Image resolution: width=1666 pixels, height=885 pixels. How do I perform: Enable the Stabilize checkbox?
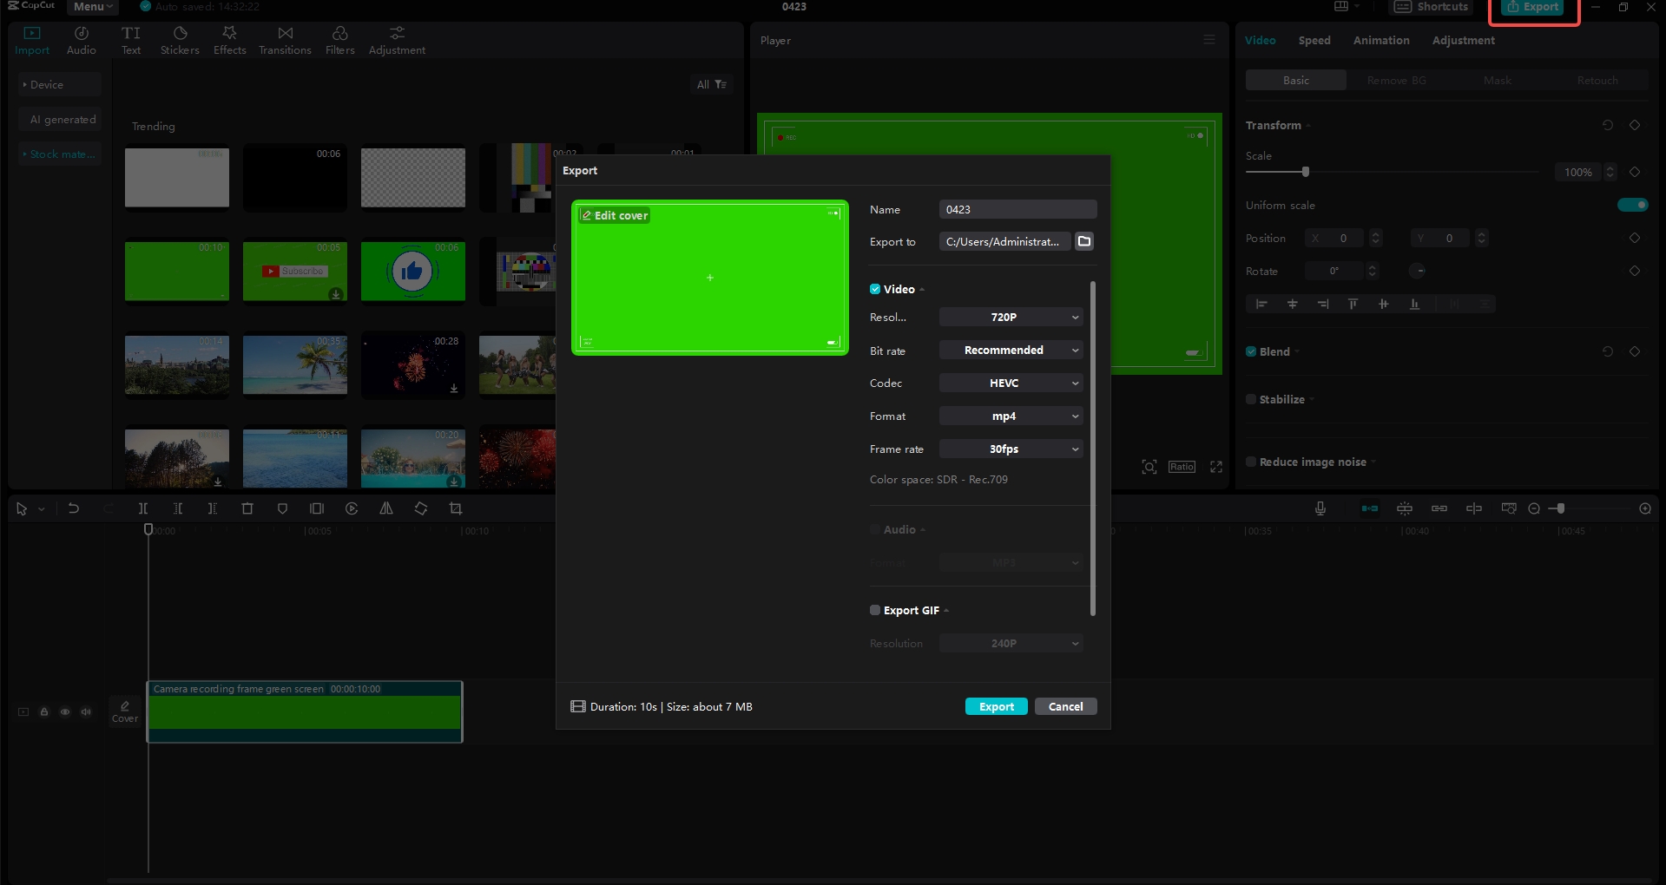[x=1250, y=399]
